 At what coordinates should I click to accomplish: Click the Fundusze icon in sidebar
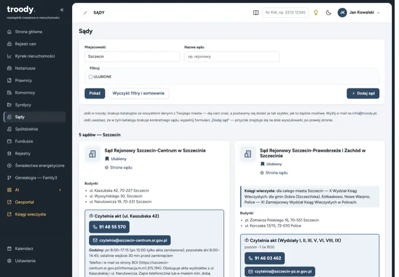click(x=9, y=141)
